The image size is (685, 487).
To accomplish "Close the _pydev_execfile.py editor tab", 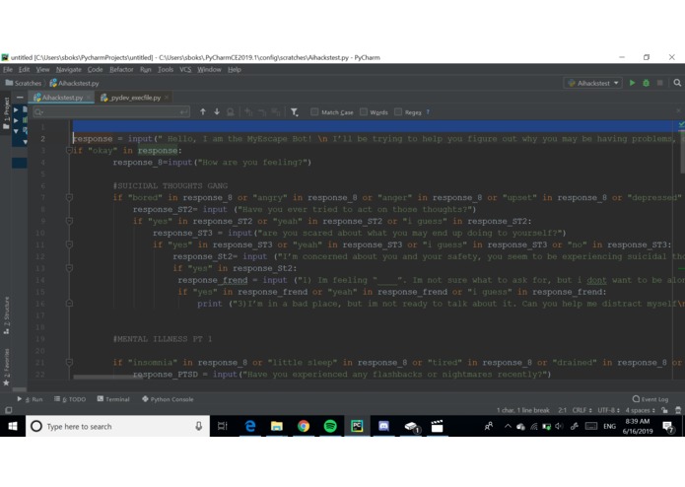I will (x=167, y=98).
